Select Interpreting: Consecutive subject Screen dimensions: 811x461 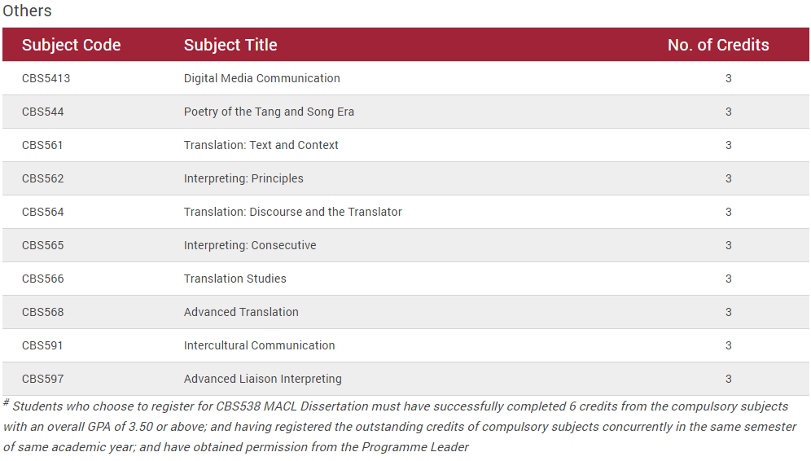[x=250, y=245]
